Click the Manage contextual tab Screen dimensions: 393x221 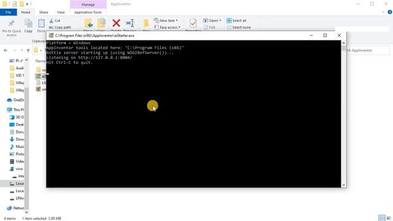coord(88,4)
